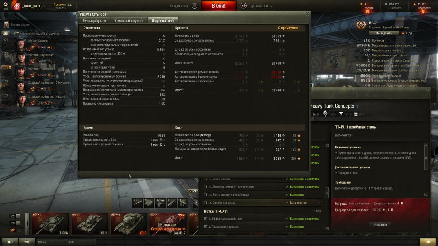Viewport: 438px width, 246px height.
Task: Select mission ТТ-15. Закалённая сталь
Action: [262, 203]
